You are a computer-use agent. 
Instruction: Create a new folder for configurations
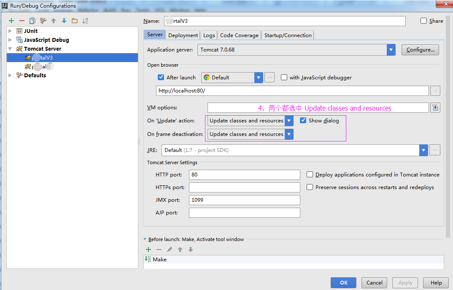pyautogui.click(x=75, y=21)
